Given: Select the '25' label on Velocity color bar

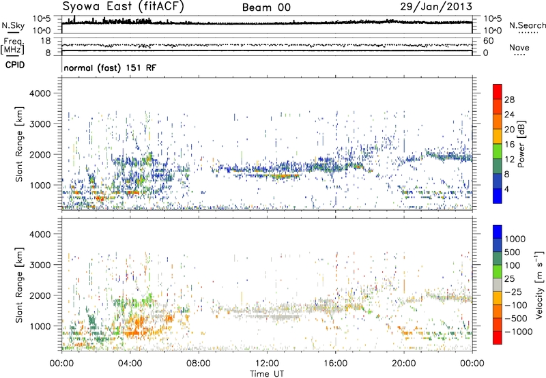Looking at the screenshot, I should point(509,278).
